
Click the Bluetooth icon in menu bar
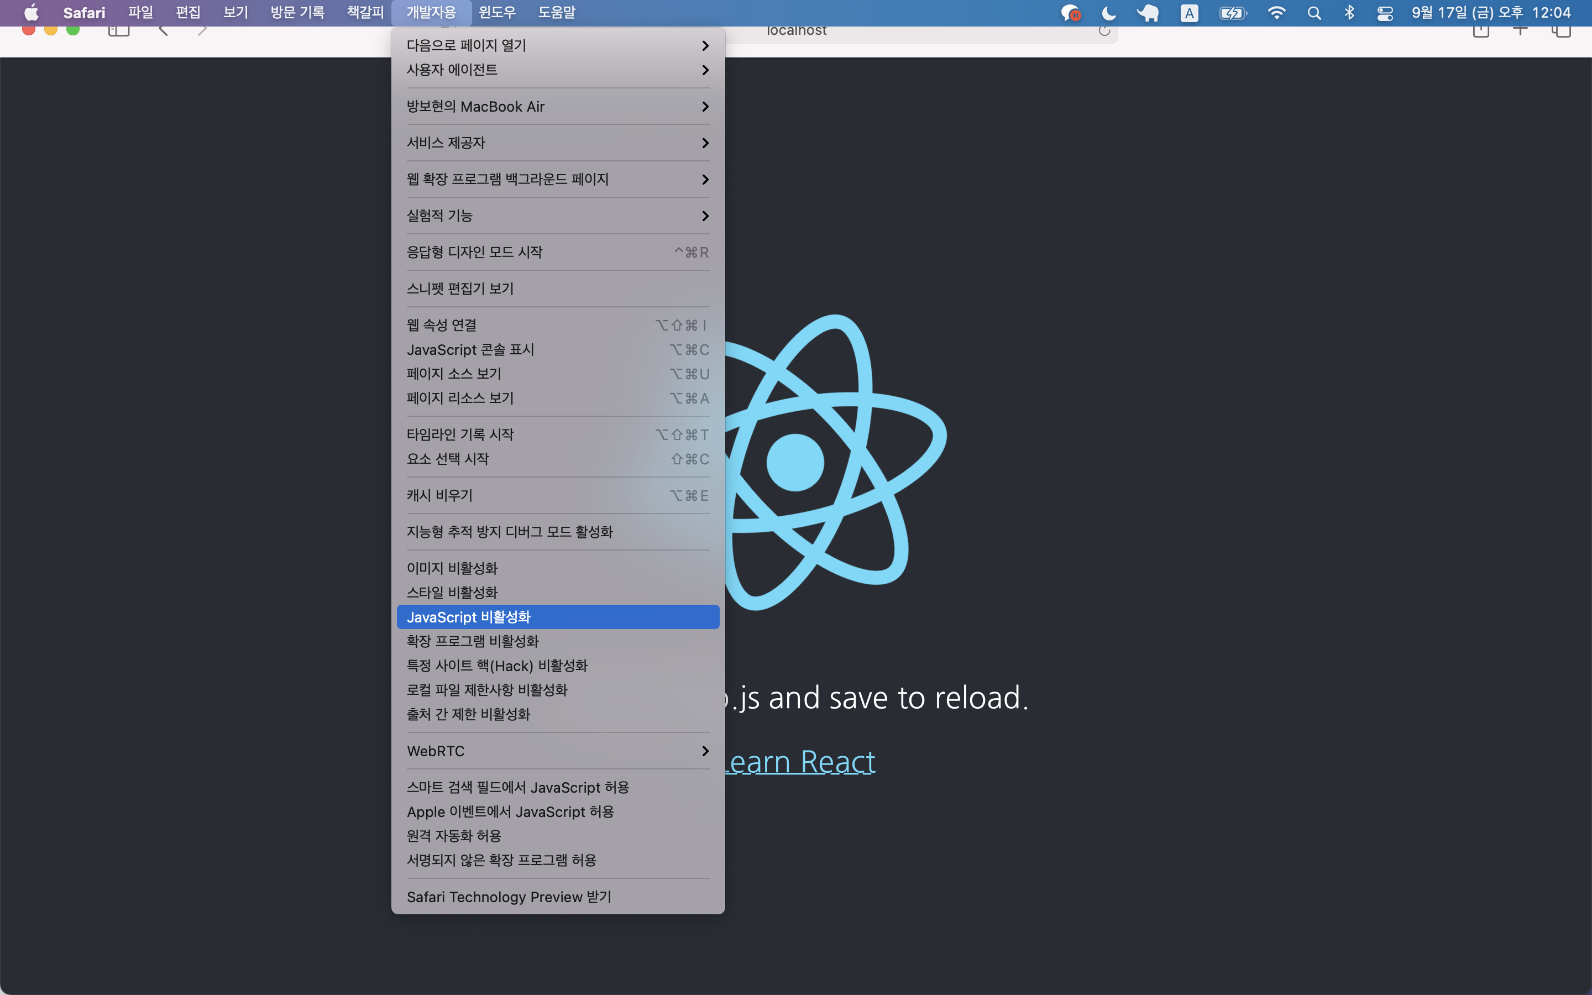click(1349, 13)
